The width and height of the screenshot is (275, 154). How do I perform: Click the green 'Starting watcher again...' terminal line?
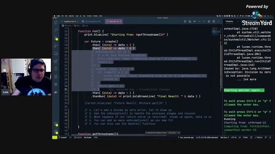(244, 90)
